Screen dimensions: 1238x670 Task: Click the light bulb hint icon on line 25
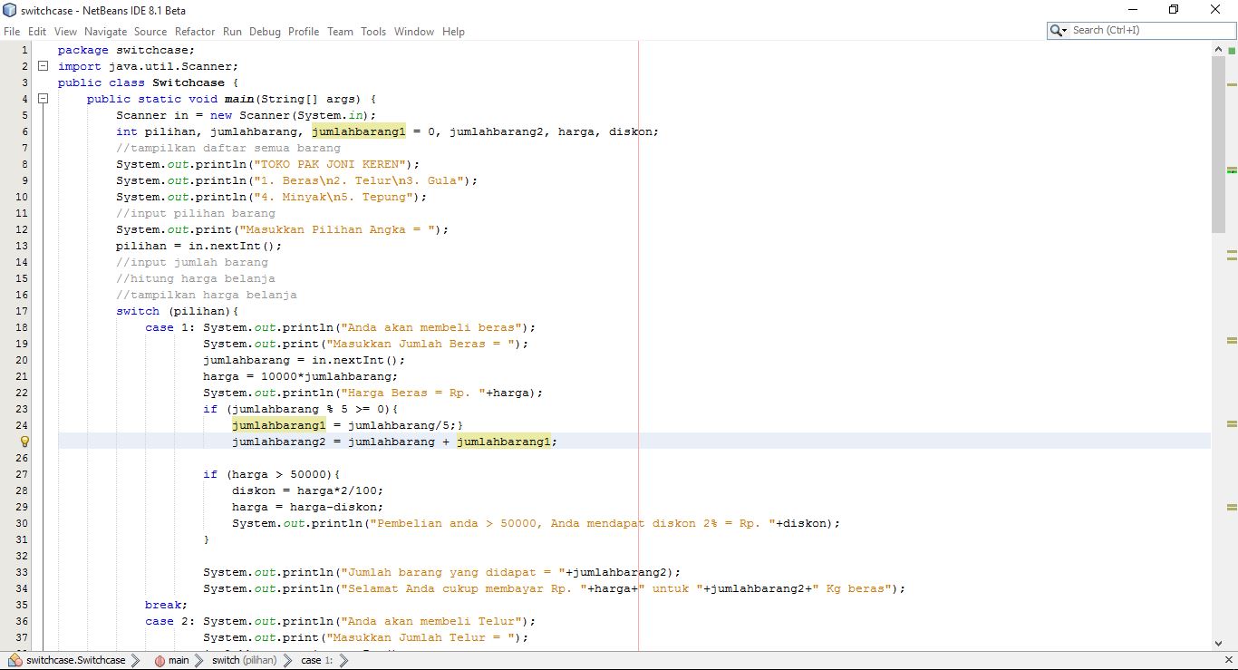24,442
